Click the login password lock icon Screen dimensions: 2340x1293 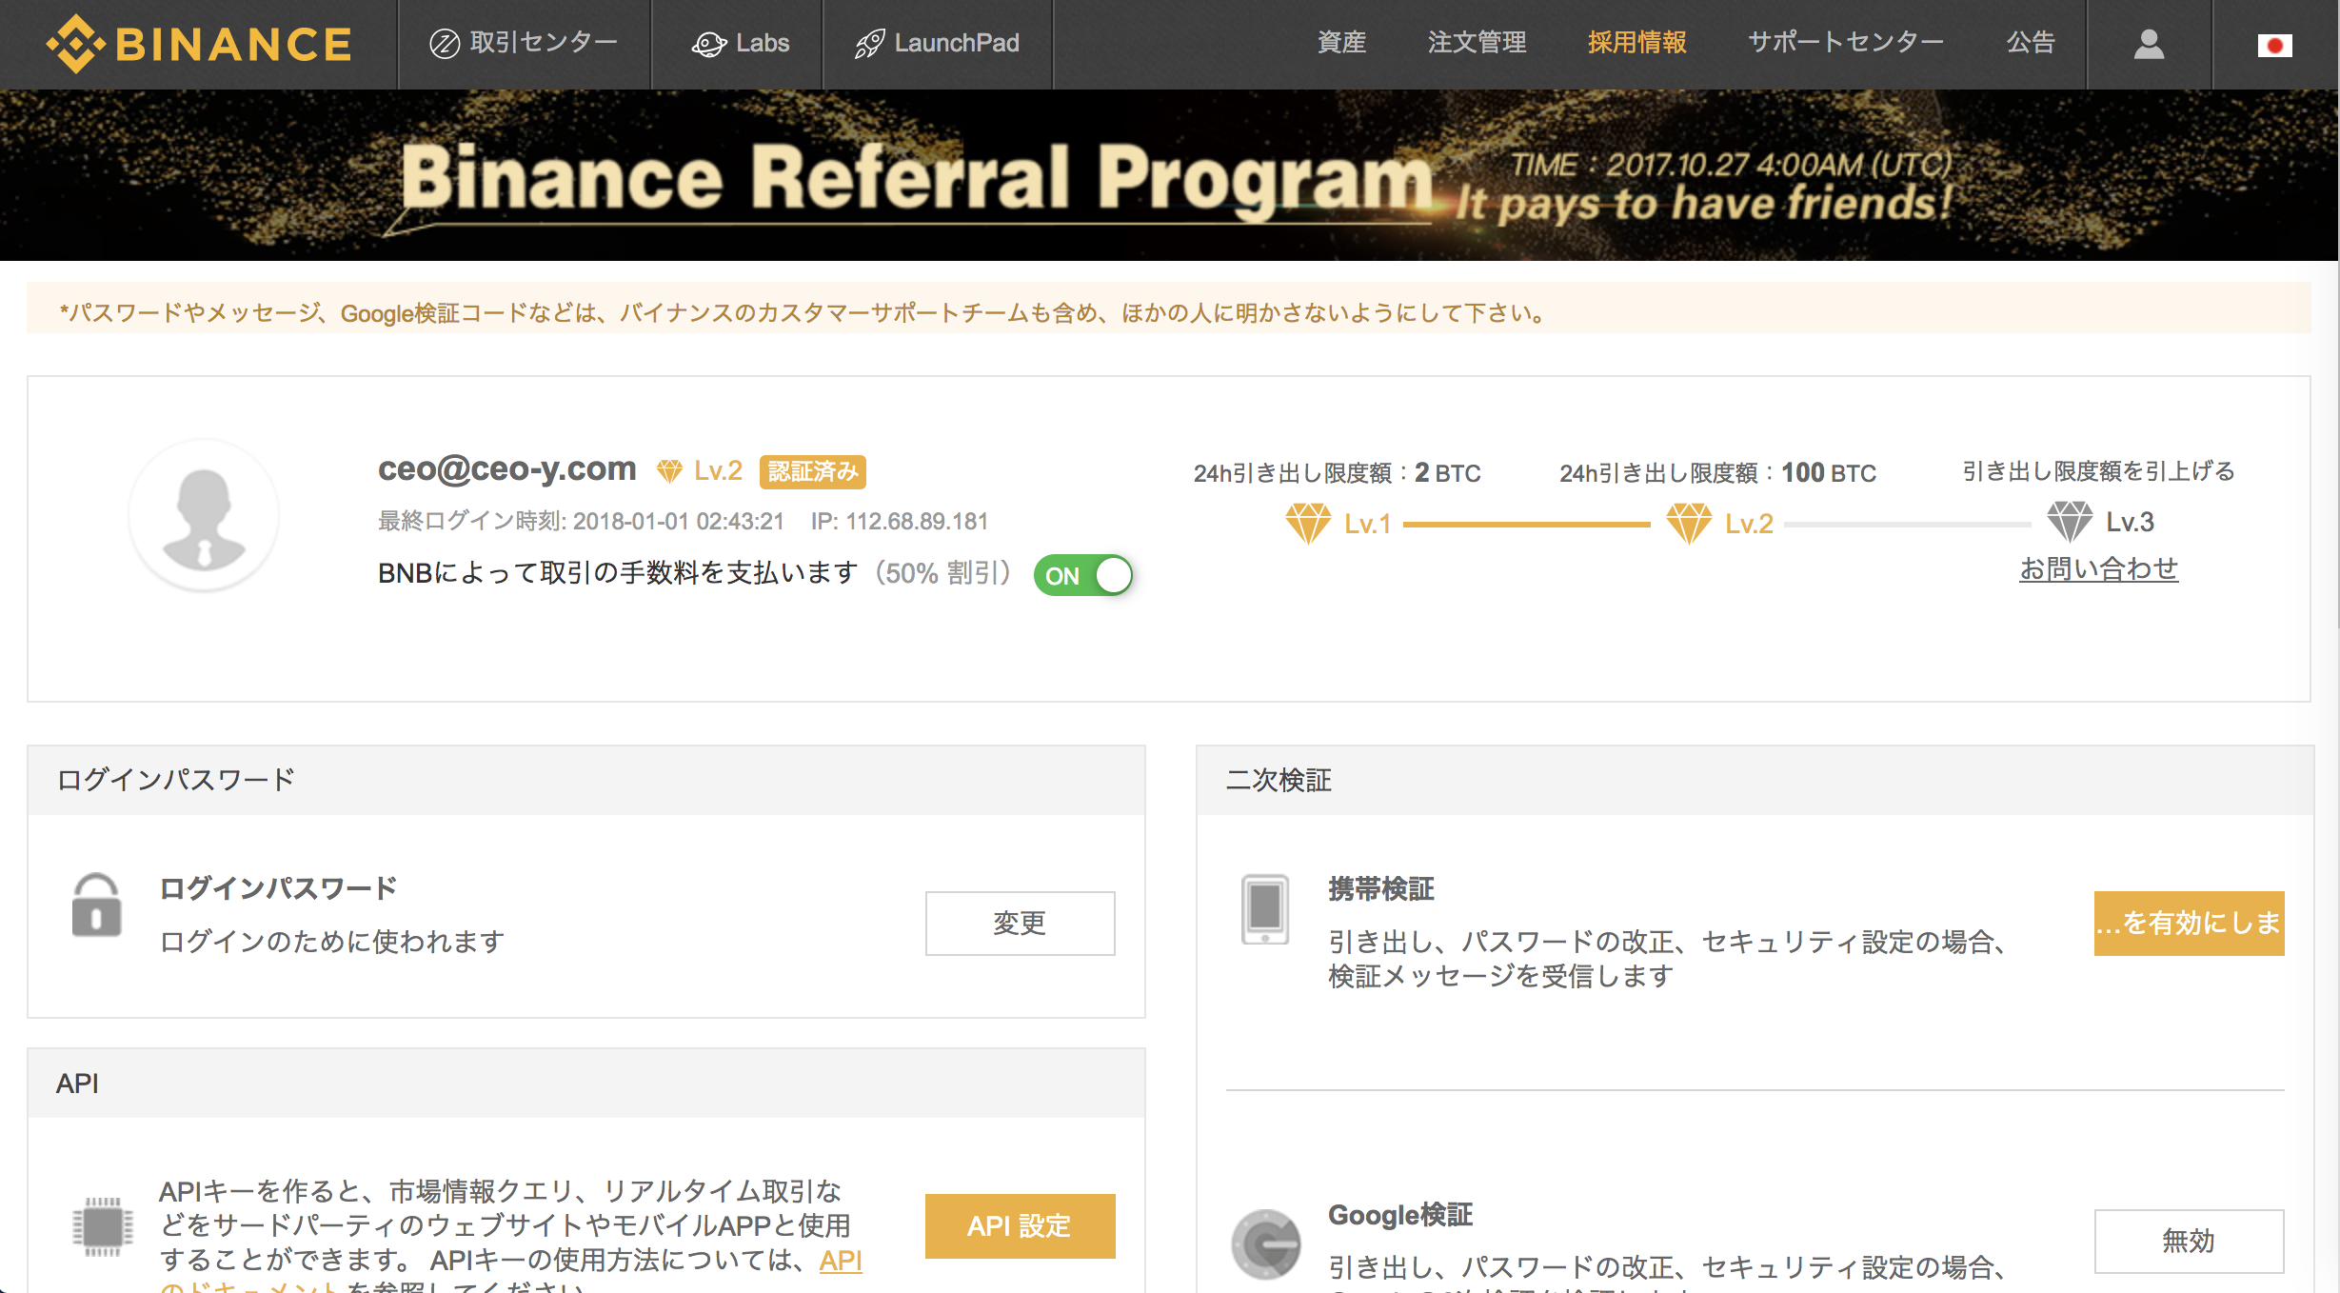(96, 905)
